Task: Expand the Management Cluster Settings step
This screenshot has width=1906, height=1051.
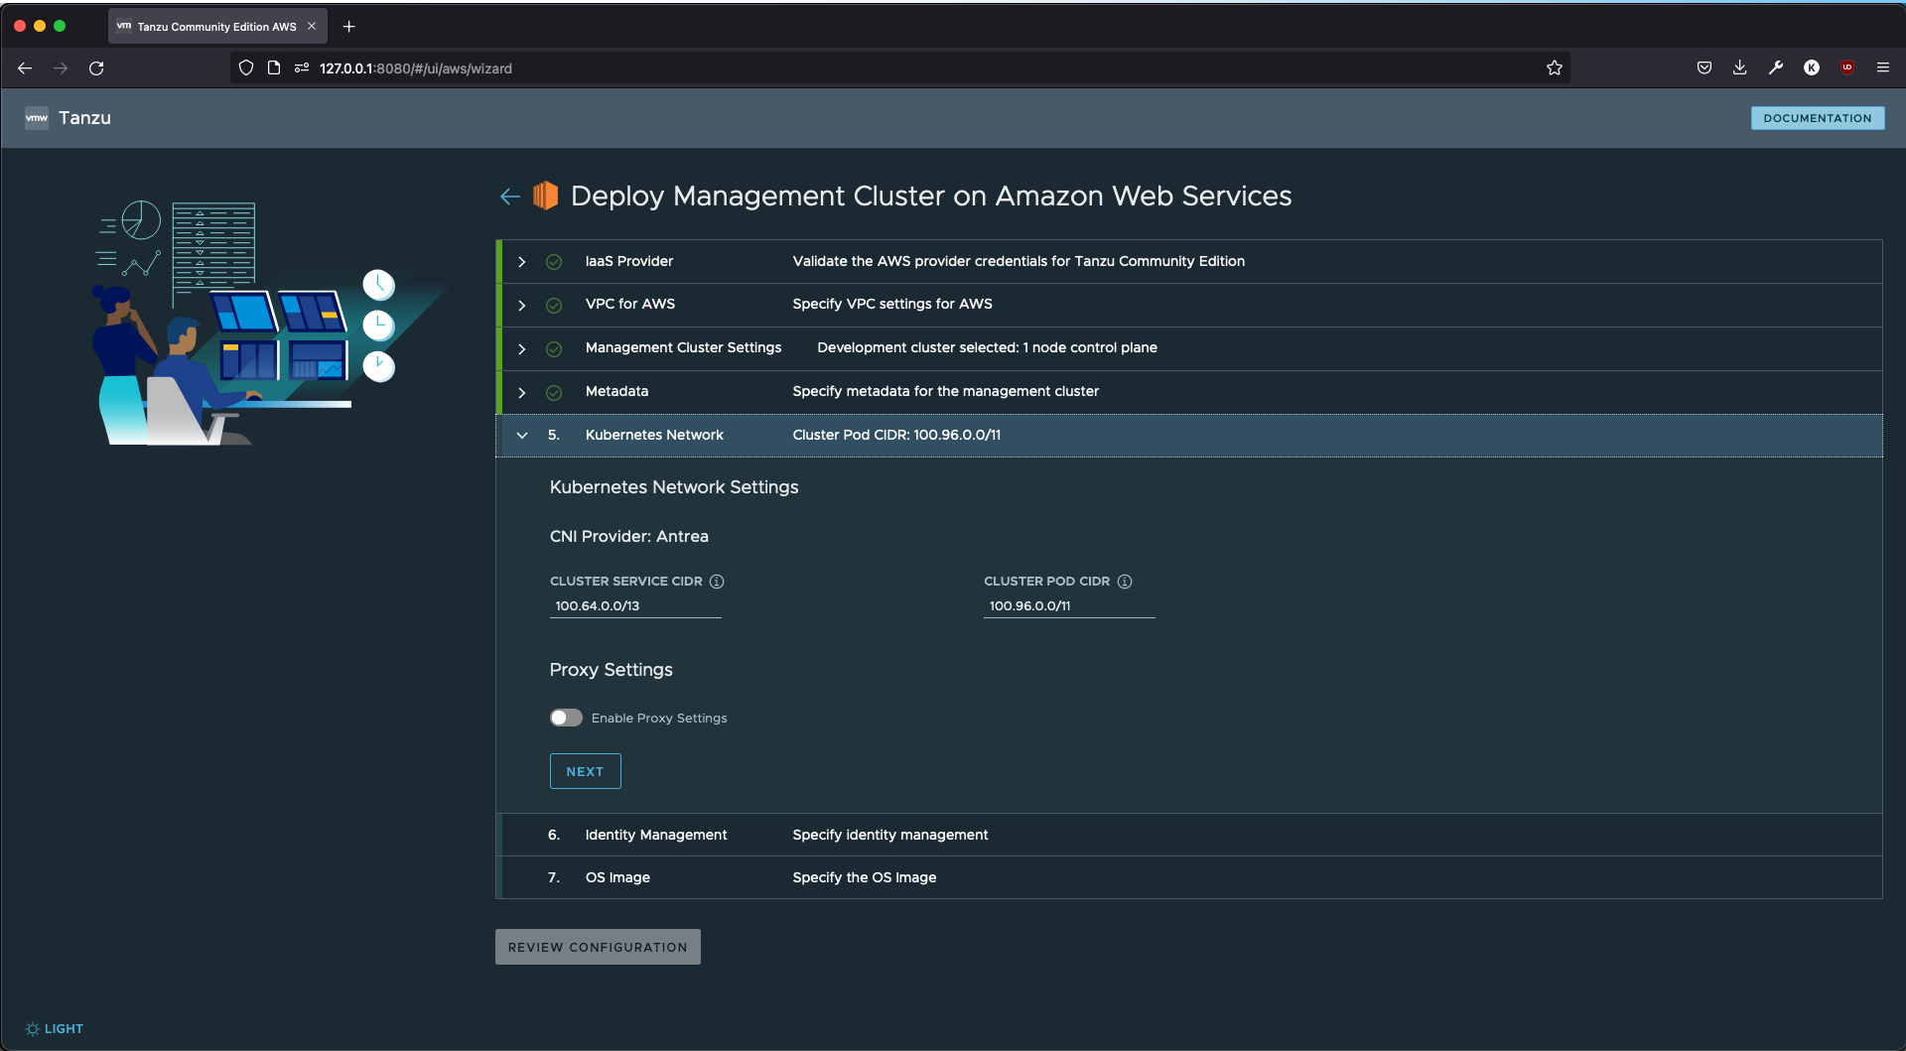Action: click(522, 349)
